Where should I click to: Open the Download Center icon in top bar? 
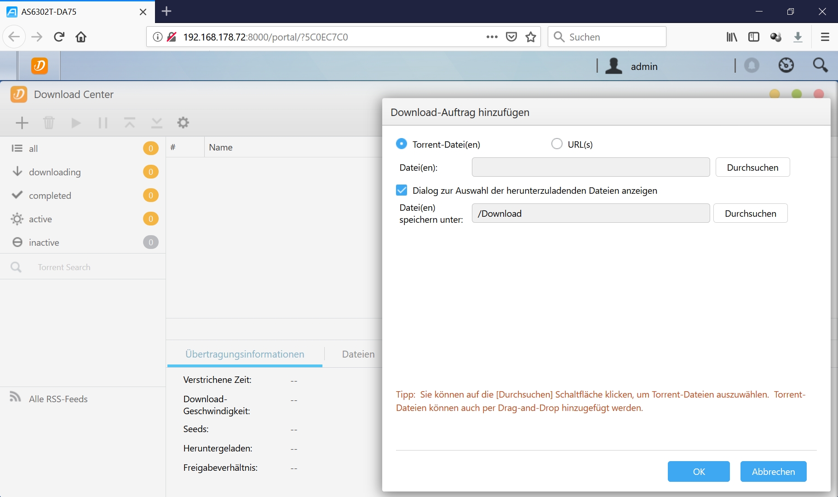pyautogui.click(x=40, y=66)
